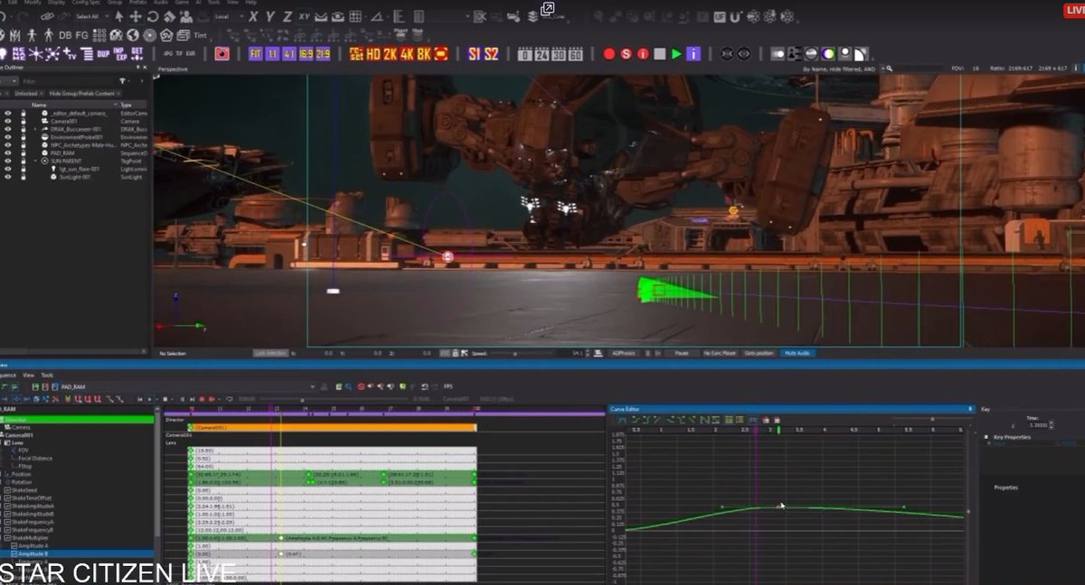Viewport: 1085px width, 585px height.
Task: Click the No Sync Player button
Action: tap(719, 353)
